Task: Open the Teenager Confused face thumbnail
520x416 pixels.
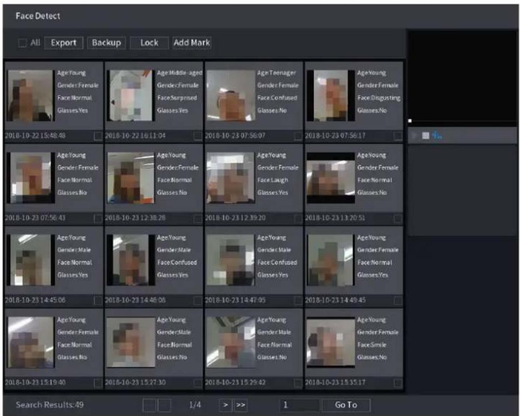Action: coord(230,96)
